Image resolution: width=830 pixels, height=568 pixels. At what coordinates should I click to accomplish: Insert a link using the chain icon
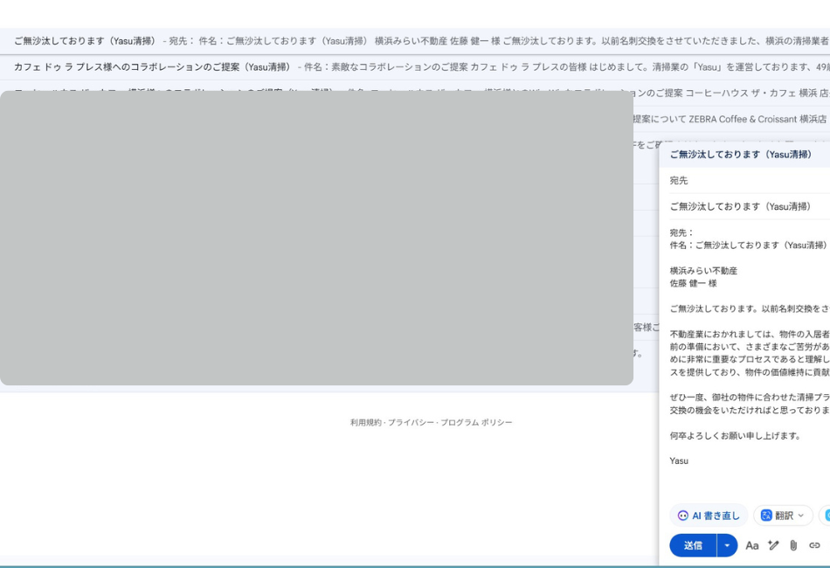pos(814,545)
